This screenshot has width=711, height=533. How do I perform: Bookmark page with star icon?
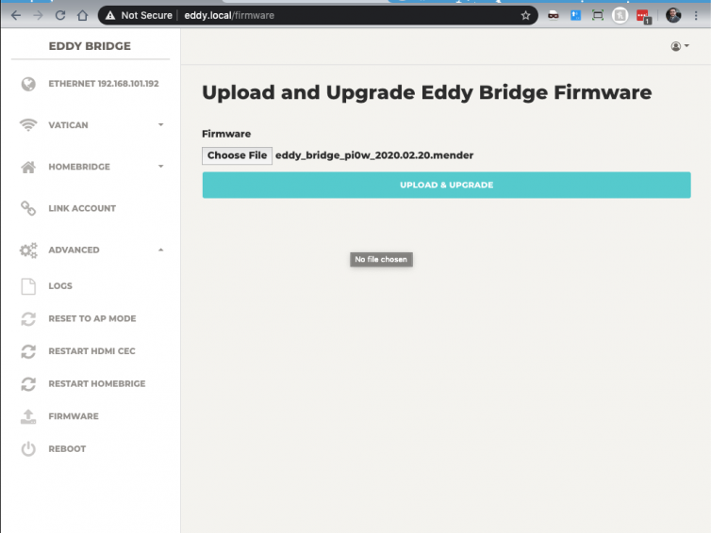(525, 15)
